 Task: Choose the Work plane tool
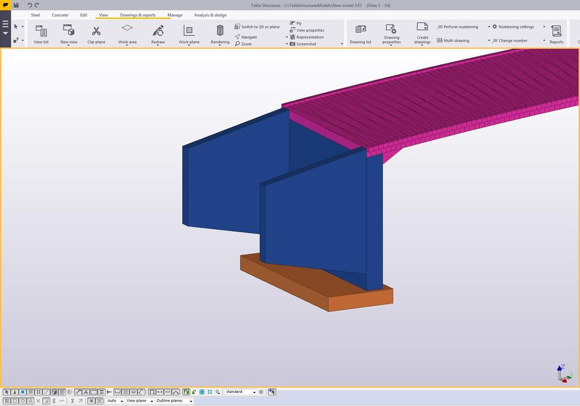point(189,34)
